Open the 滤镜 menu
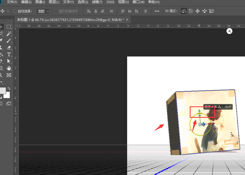This screenshot has width=245, height=175. pos(97,2)
